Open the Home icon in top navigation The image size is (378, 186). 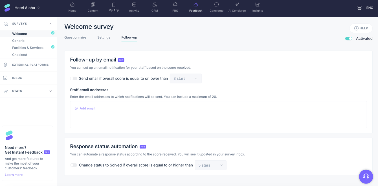[72, 5]
